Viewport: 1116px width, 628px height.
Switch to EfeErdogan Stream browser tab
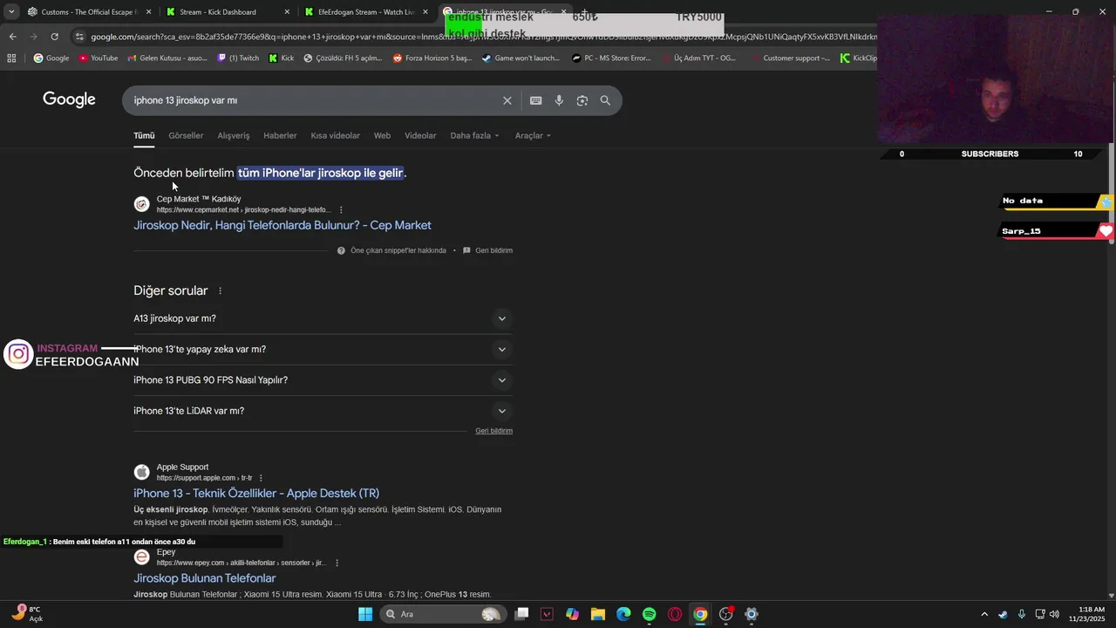(x=367, y=12)
